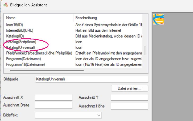
Task: Select Katalog(ScriptIcon) list entry
Action: (x=21, y=42)
